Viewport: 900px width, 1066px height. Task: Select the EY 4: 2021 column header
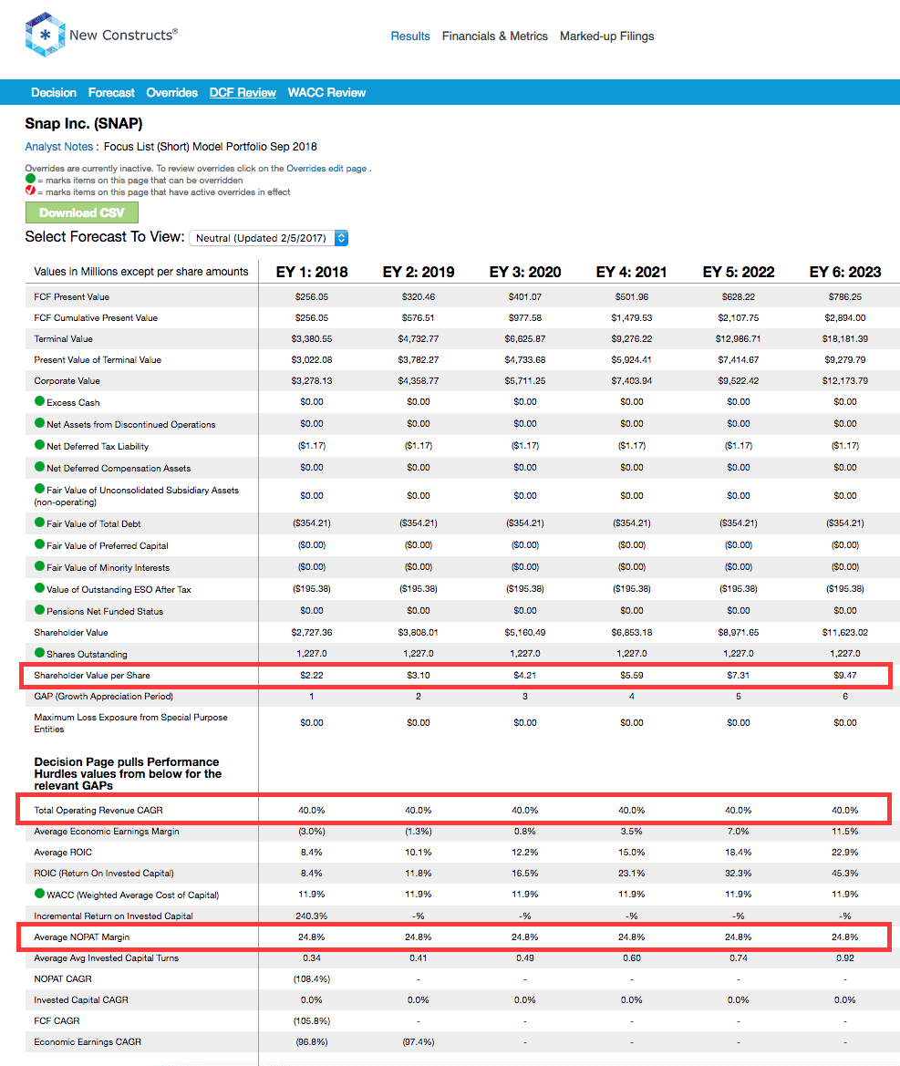tap(632, 272)
